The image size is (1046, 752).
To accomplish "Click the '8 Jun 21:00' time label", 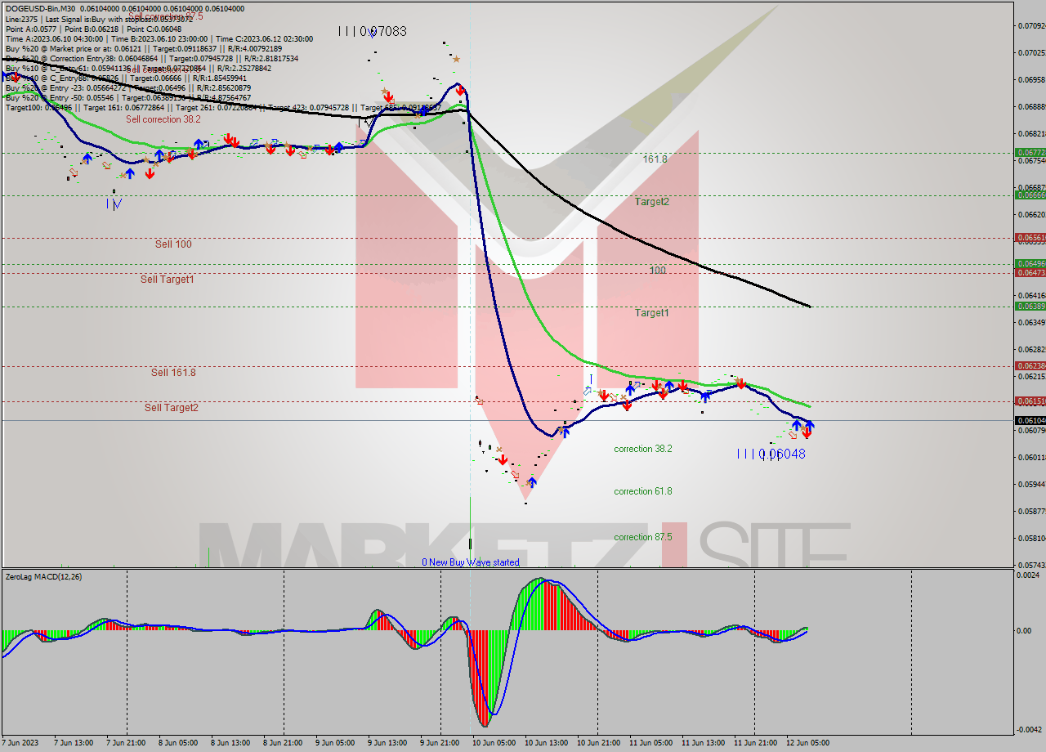I will [x=282, y=743].
